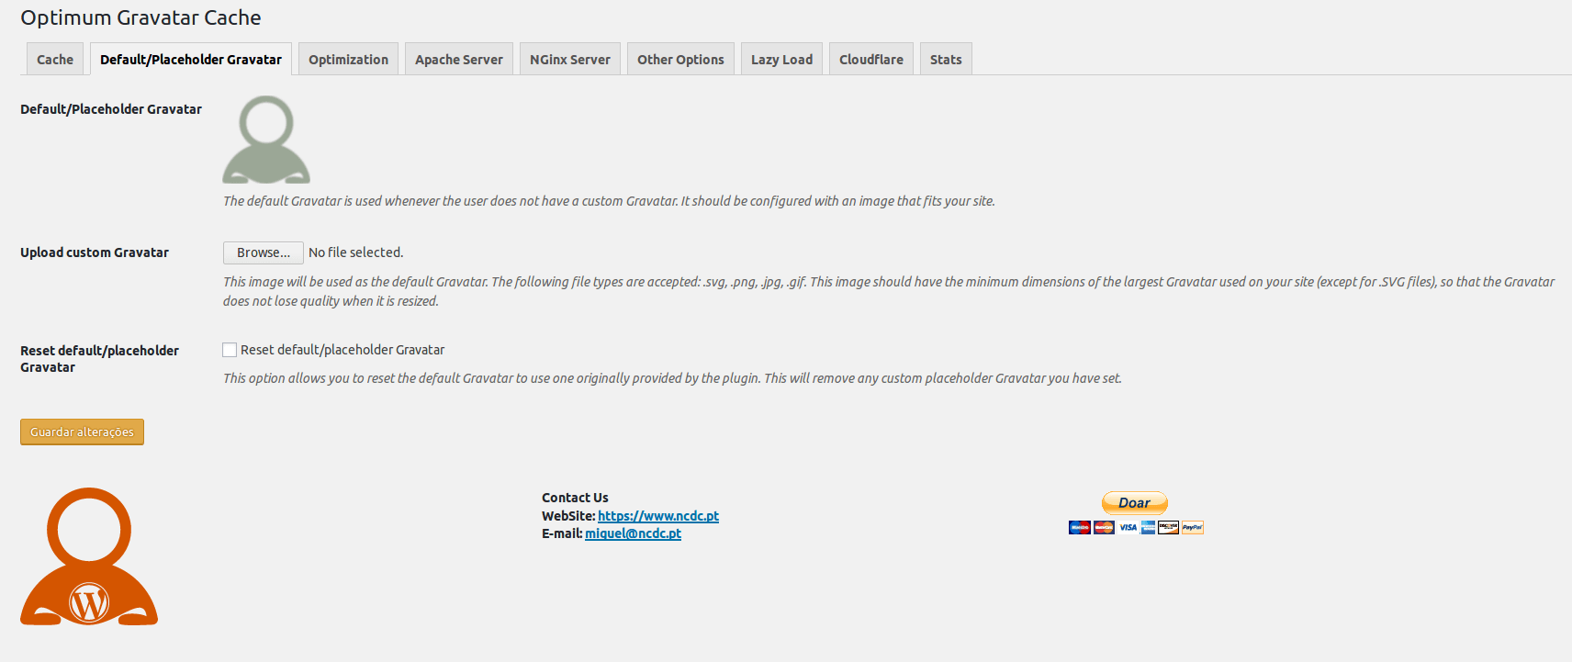Screen dimensions: 1572x662
Task: Switch to the Optimization tab
Action: 348,59
